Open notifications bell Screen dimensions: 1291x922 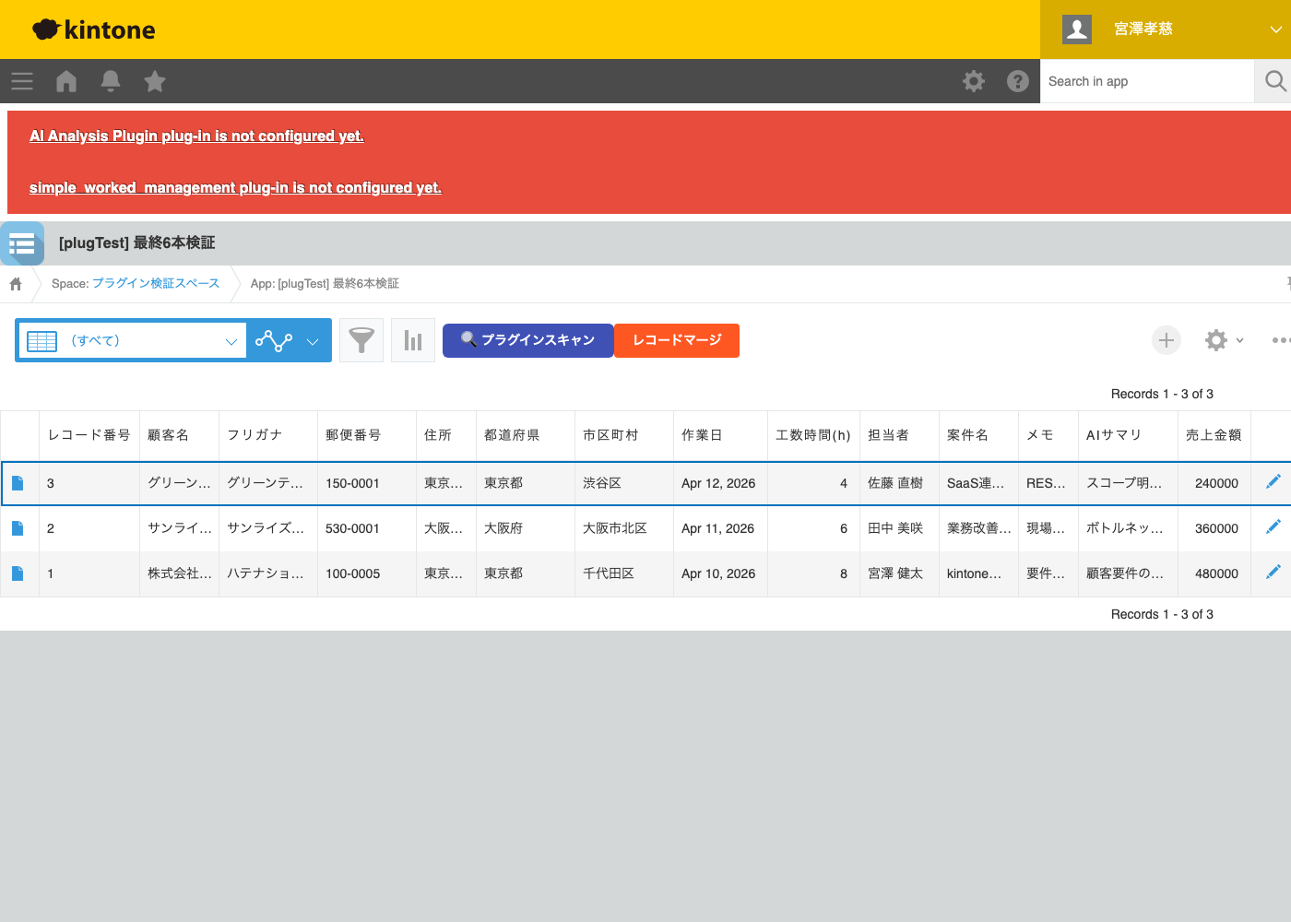pyautogui.click(x=111, y=81)
